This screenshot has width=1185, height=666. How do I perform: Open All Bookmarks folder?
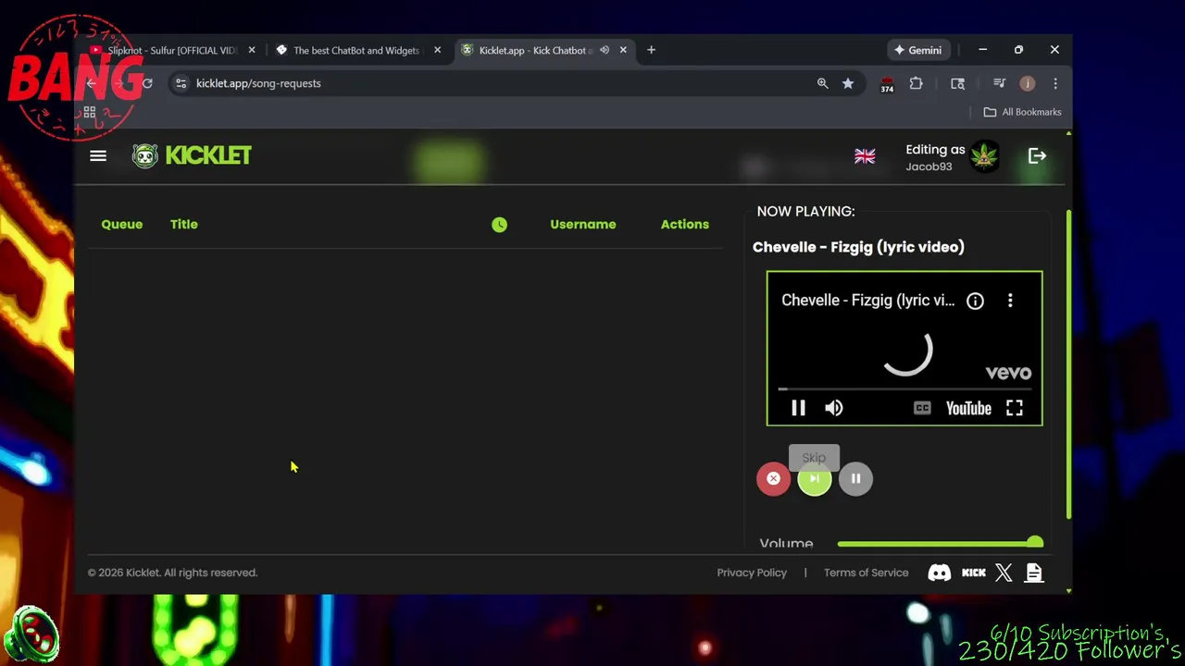click(1022, 112)
